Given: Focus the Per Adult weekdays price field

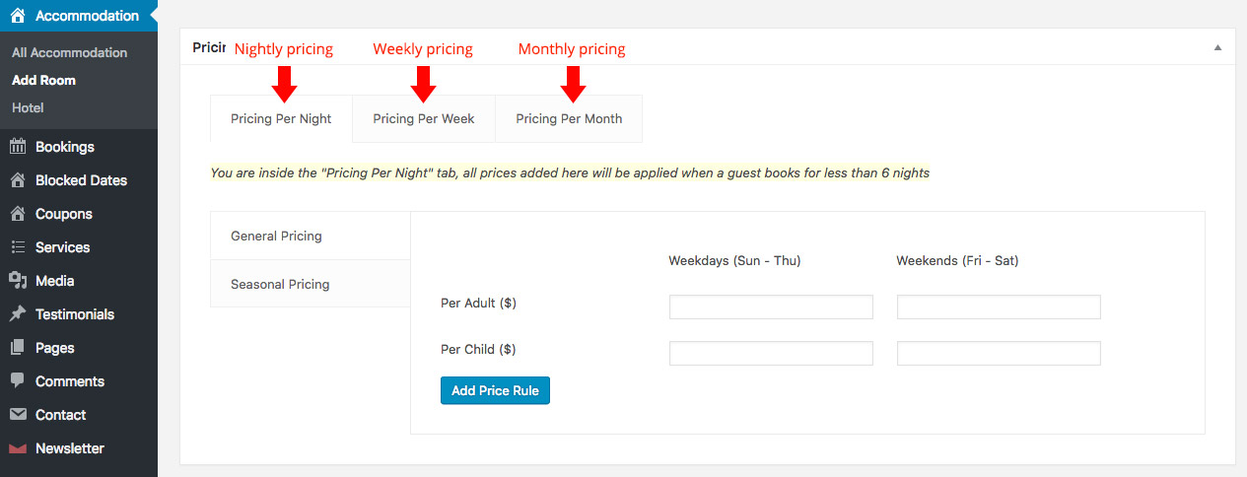Looking at the screenshot, I should pyautogui.click(x=771, y=307).
